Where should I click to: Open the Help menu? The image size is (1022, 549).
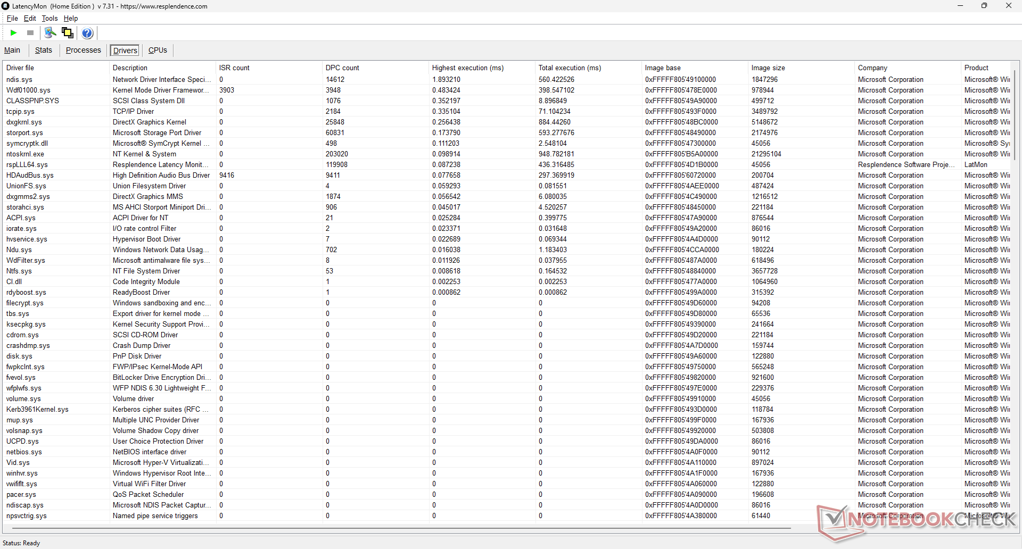pyautogui.click(x=71, y=18)
